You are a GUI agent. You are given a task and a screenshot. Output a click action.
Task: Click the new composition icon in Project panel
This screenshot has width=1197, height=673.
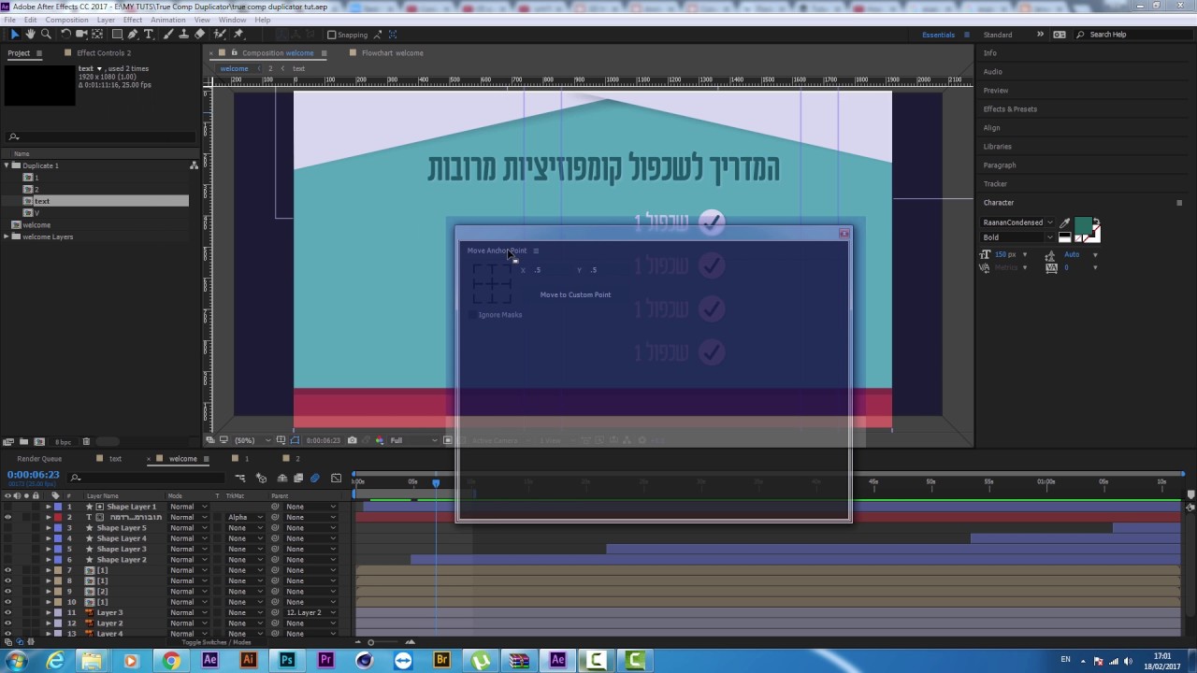[x=39, y=441]
